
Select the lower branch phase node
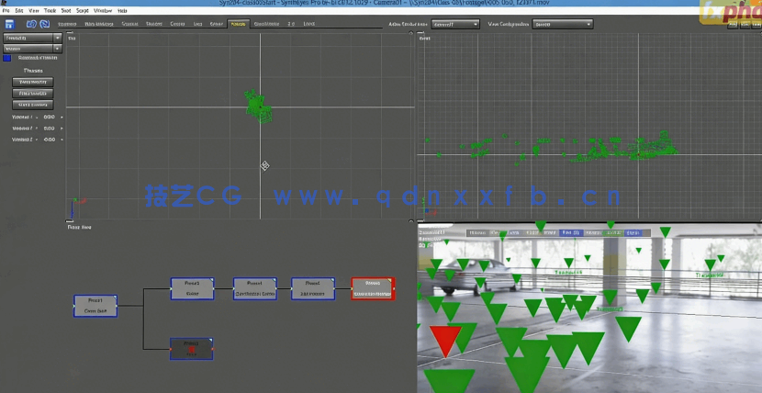coord(192,349)
